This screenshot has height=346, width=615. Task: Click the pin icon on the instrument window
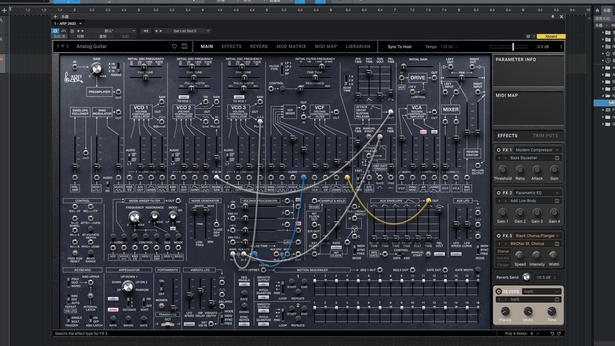553,17
